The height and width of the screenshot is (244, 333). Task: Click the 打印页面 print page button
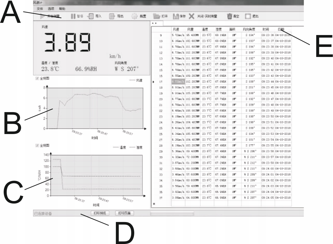click(x=124, y=213)
